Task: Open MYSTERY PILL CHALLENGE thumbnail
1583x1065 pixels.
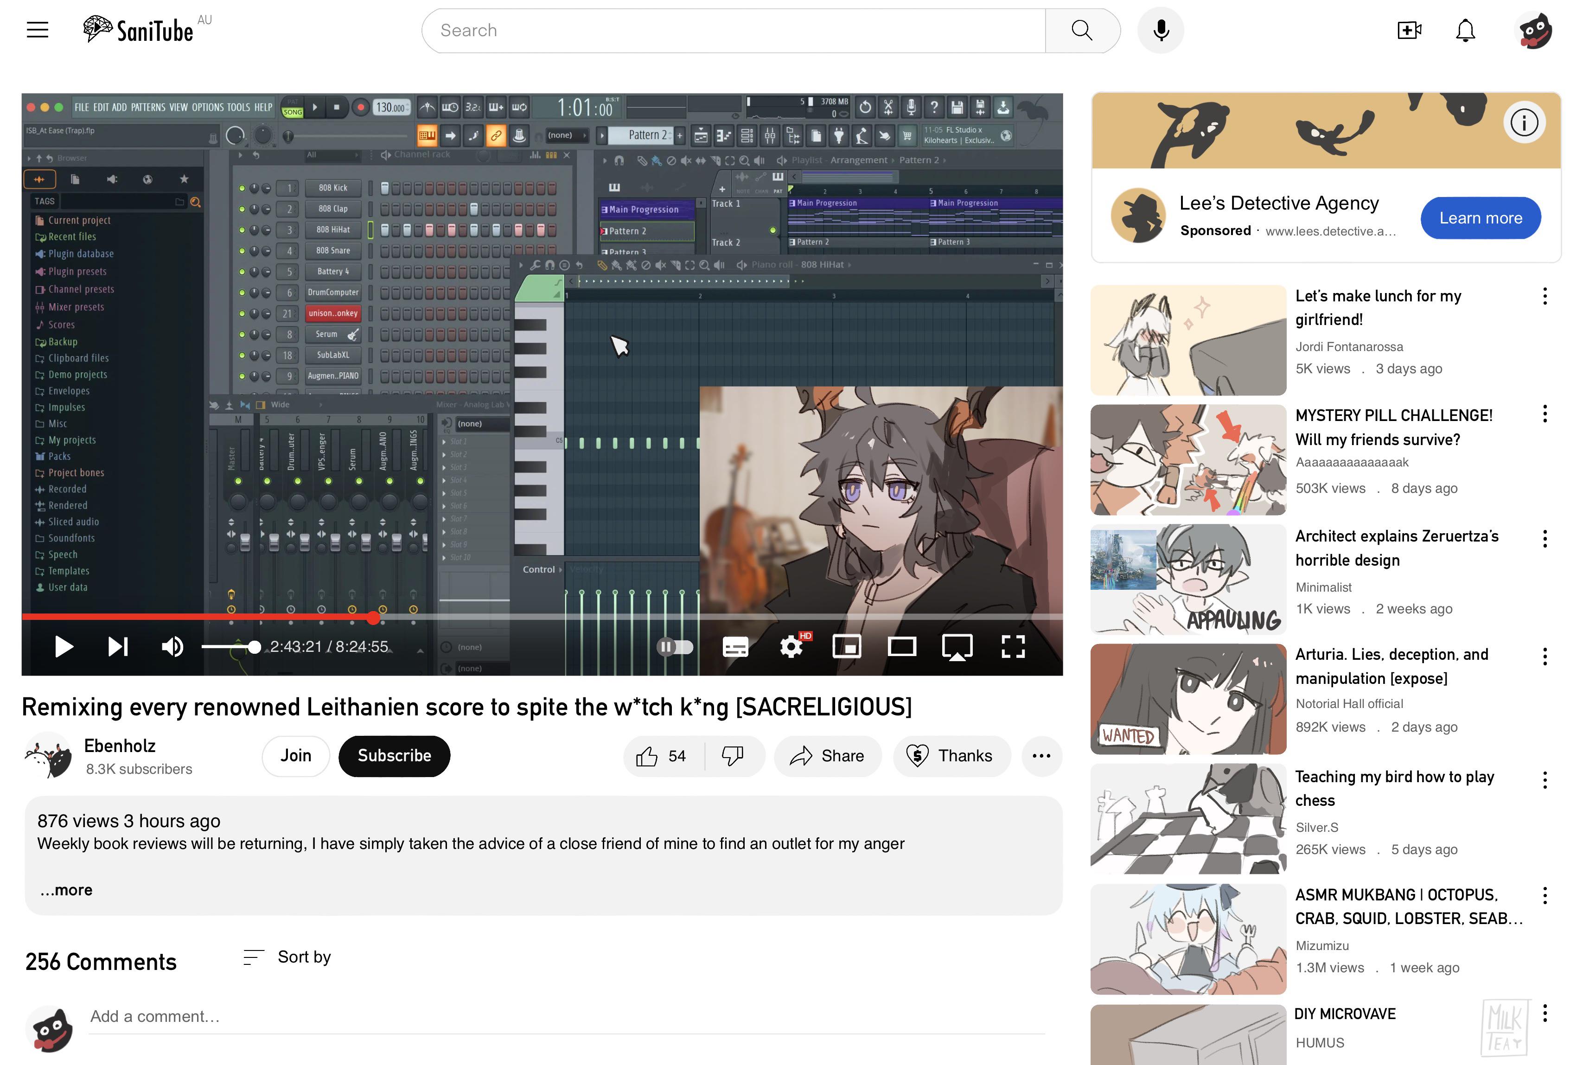Action: point(1188,460)
